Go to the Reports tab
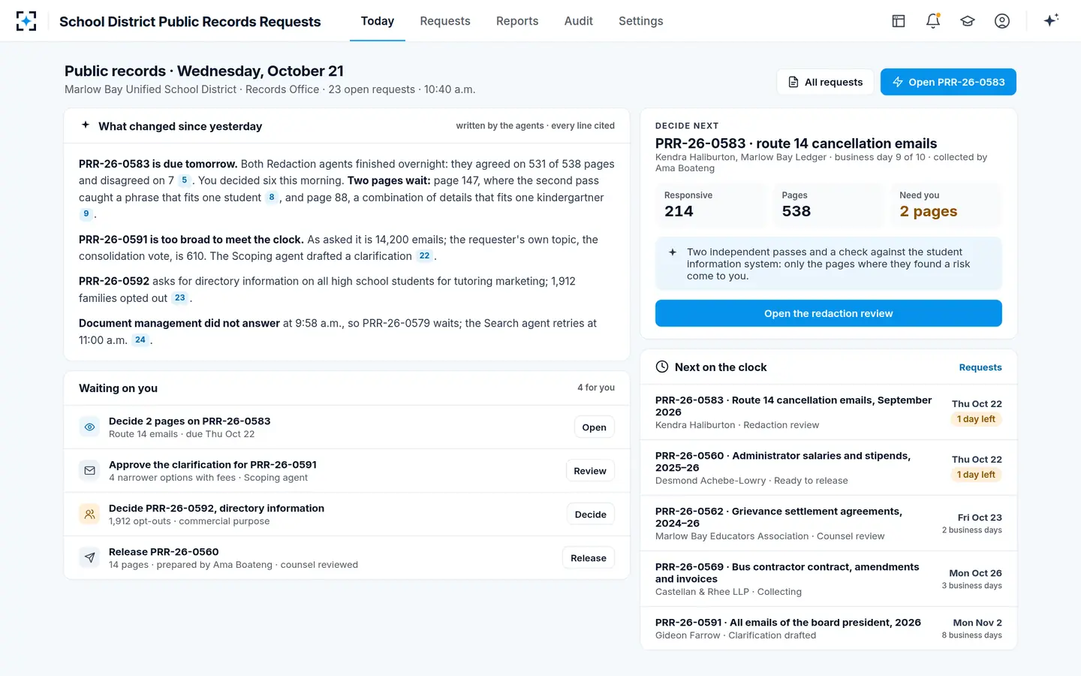This screenshot has height=676, width=1081. tap(517, 21)
